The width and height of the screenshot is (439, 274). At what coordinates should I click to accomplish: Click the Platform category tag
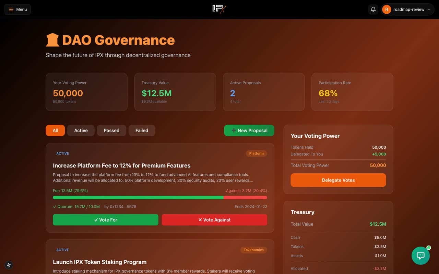256,153
